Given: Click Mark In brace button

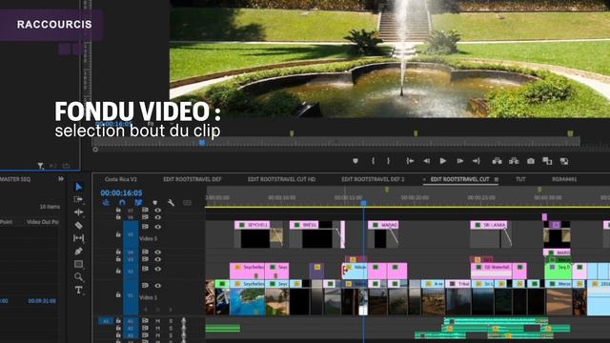Looking at the screenshot, I should (x=373, y=161).
